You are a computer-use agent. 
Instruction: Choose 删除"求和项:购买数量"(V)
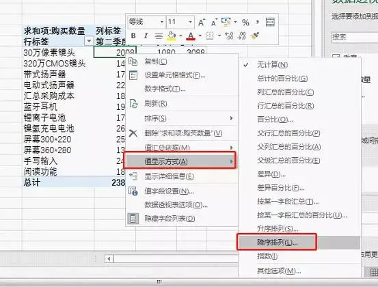182,133
